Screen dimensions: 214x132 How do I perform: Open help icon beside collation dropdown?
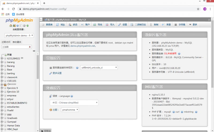[77, 68]
